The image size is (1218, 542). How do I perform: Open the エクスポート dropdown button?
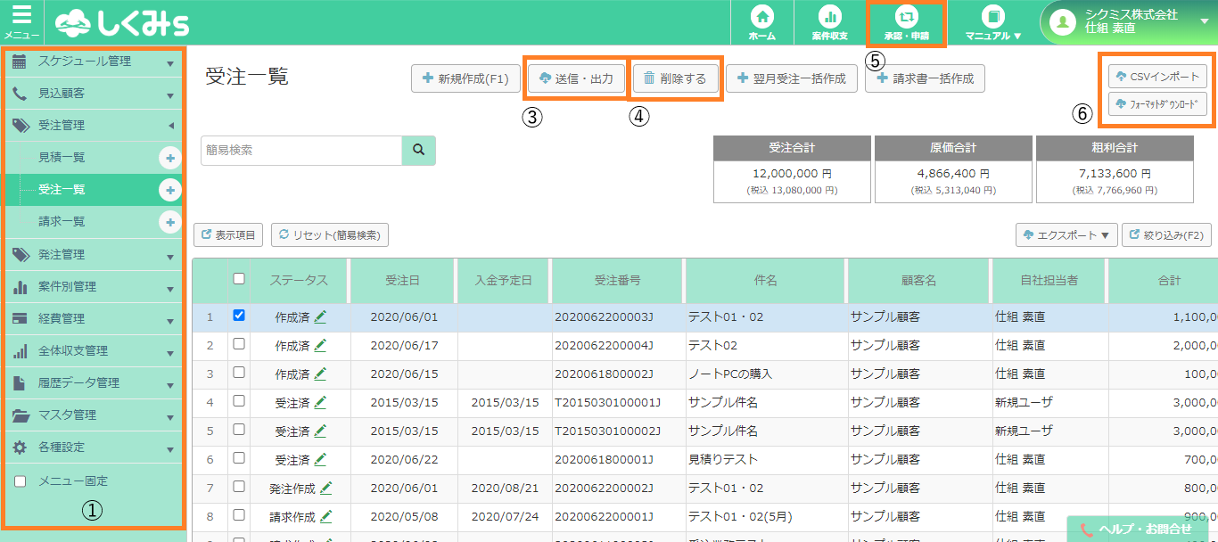(1066, 235)
